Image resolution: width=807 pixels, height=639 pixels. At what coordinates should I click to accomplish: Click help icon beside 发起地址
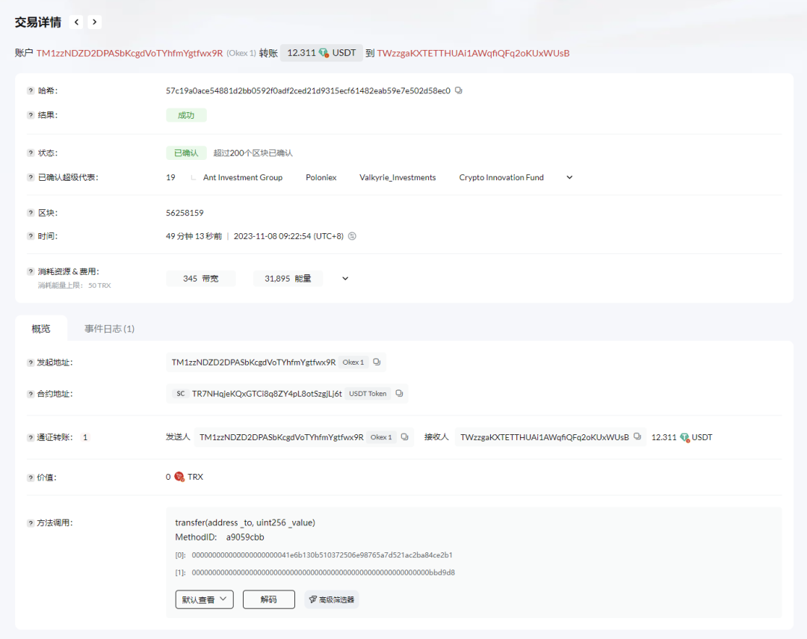(31, 363)
